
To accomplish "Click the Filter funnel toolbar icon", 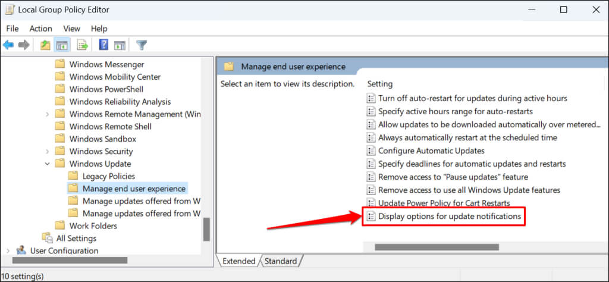I will (142, 45).
